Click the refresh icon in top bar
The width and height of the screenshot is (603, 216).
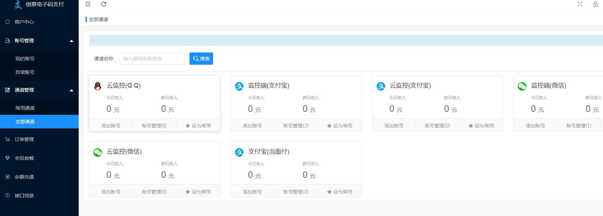(x=104, y=4)
